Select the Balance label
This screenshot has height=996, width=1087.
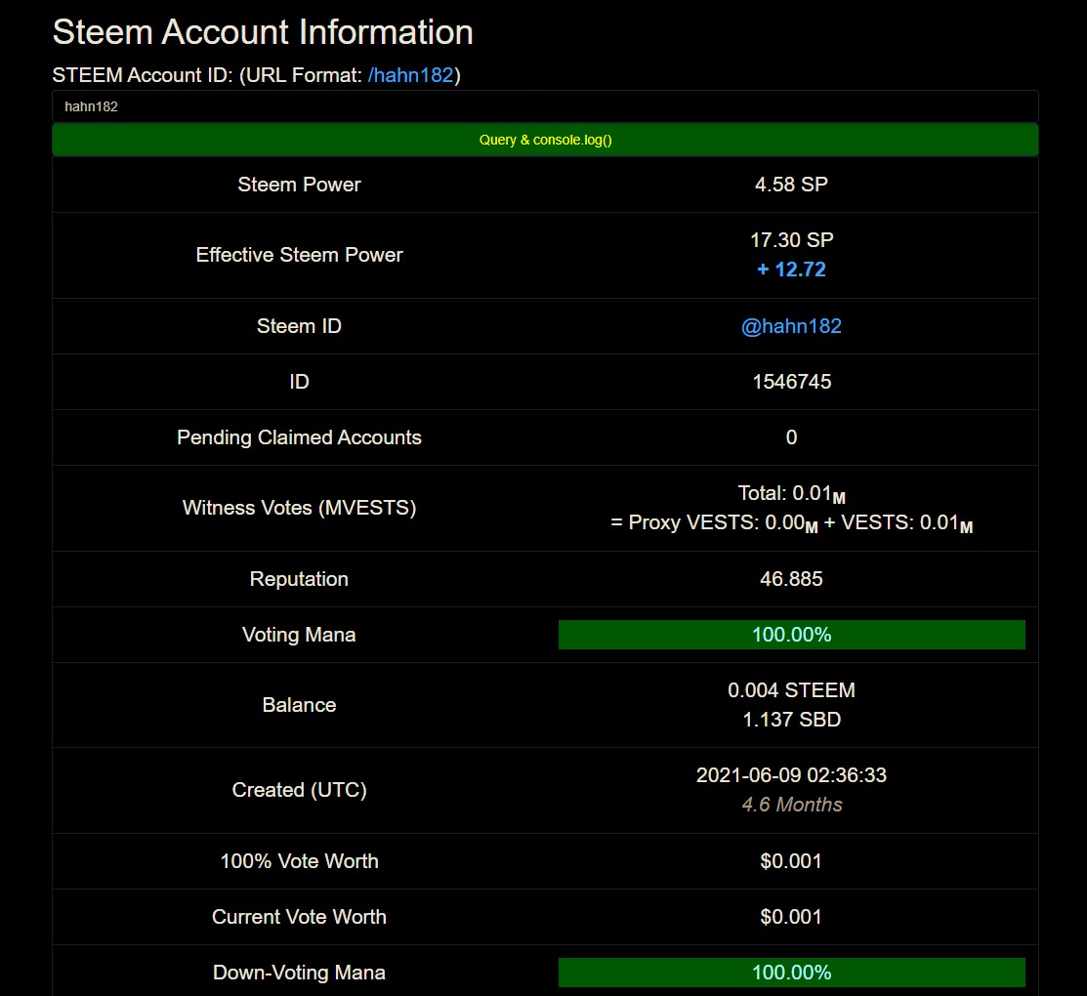pos(299,705)
